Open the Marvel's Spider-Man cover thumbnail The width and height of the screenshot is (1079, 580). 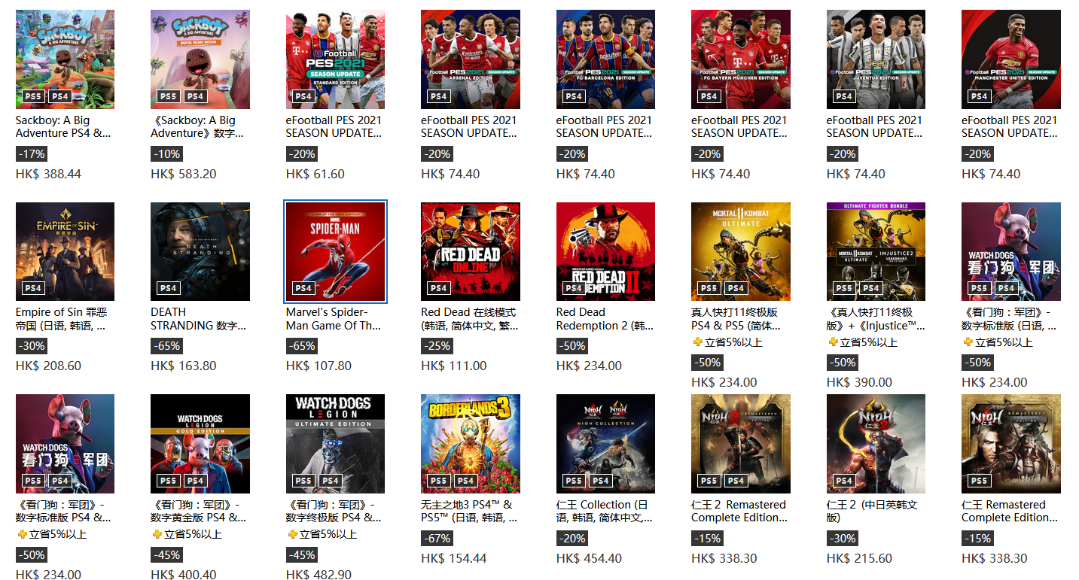(335, 251)
